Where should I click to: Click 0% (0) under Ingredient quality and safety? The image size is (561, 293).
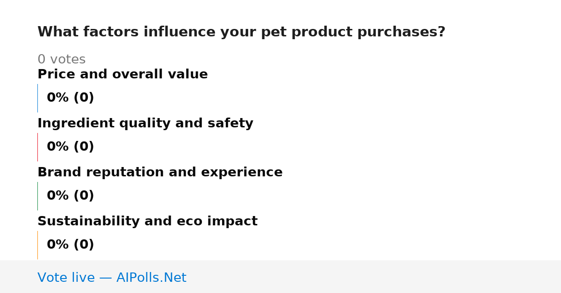(71, 147)
